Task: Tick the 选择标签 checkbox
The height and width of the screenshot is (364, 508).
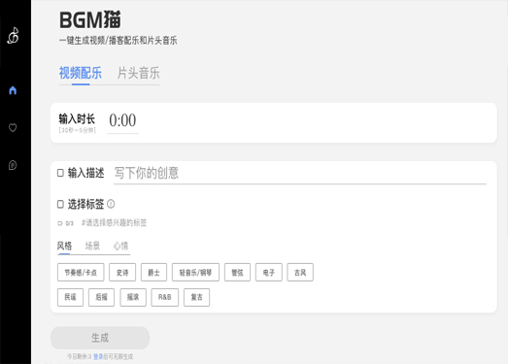Action: (x=60, y=204)
